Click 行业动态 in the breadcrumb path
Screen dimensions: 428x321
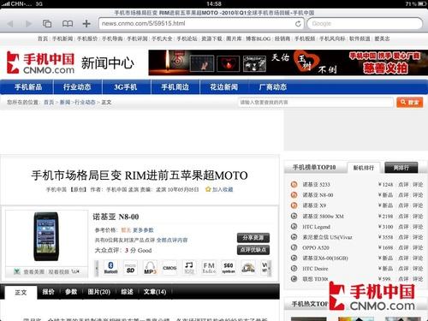coord(85,102)
